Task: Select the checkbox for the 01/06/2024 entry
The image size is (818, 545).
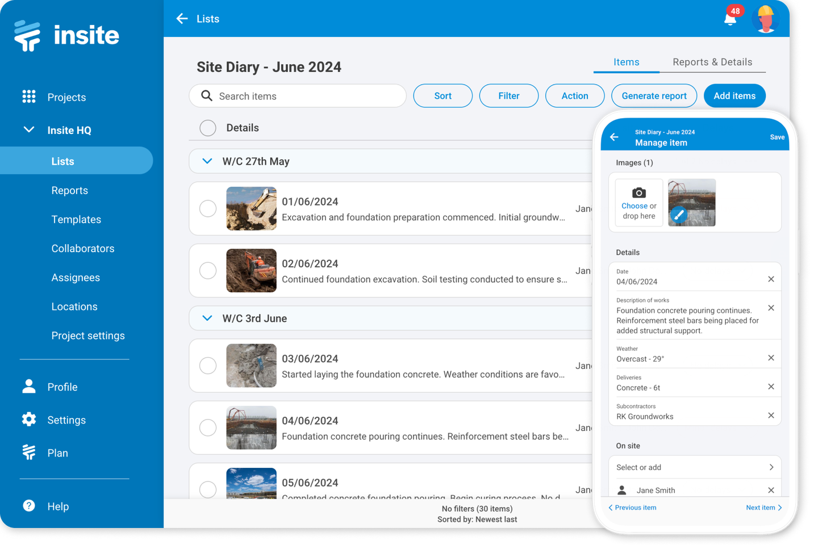Action: (208, 208)
